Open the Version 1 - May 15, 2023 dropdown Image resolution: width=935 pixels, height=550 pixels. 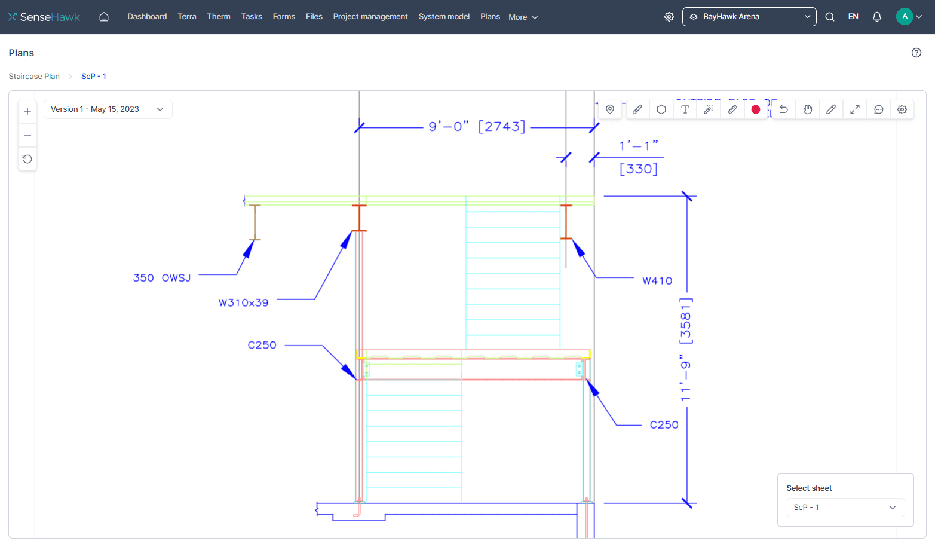tap(108, 109)
